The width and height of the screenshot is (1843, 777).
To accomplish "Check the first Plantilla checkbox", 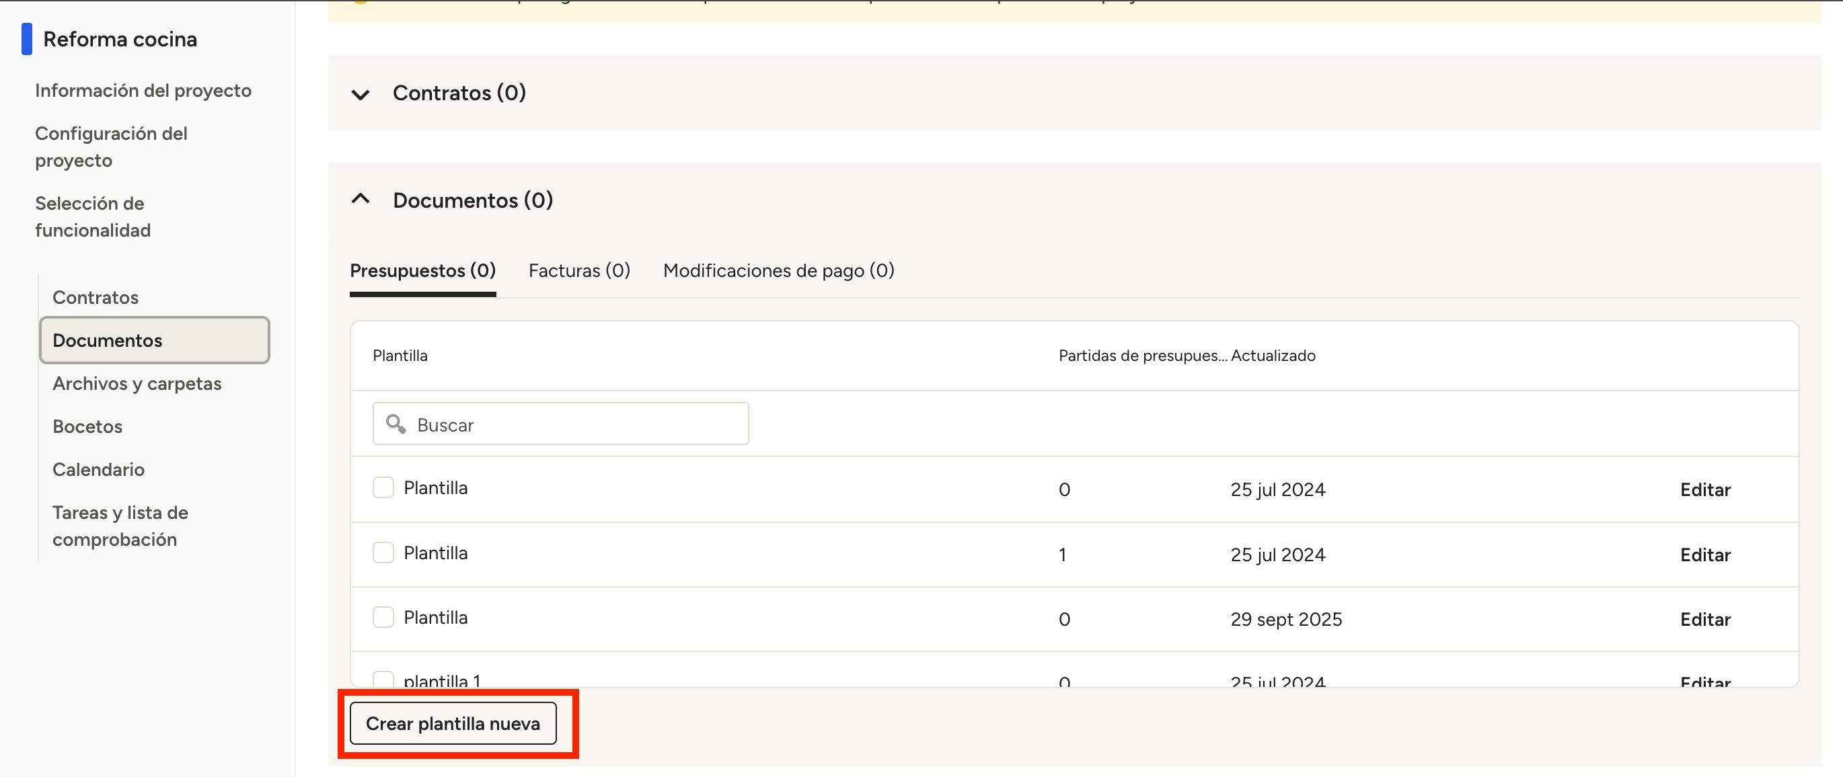I will click(383, 487).
